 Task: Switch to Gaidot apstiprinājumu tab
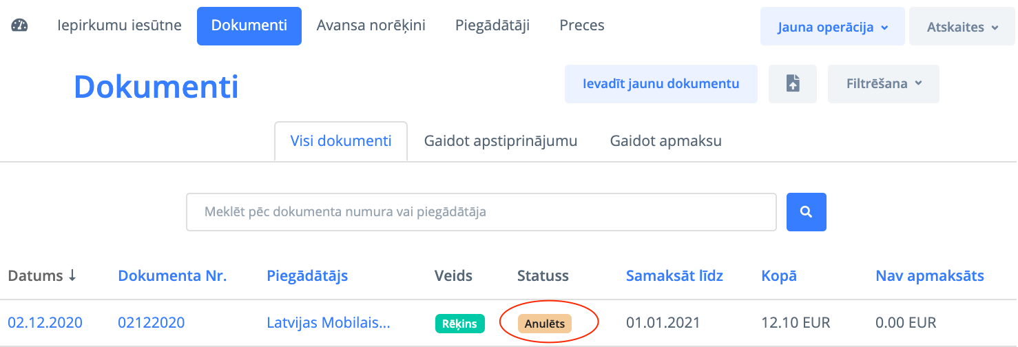coord(500,141)
